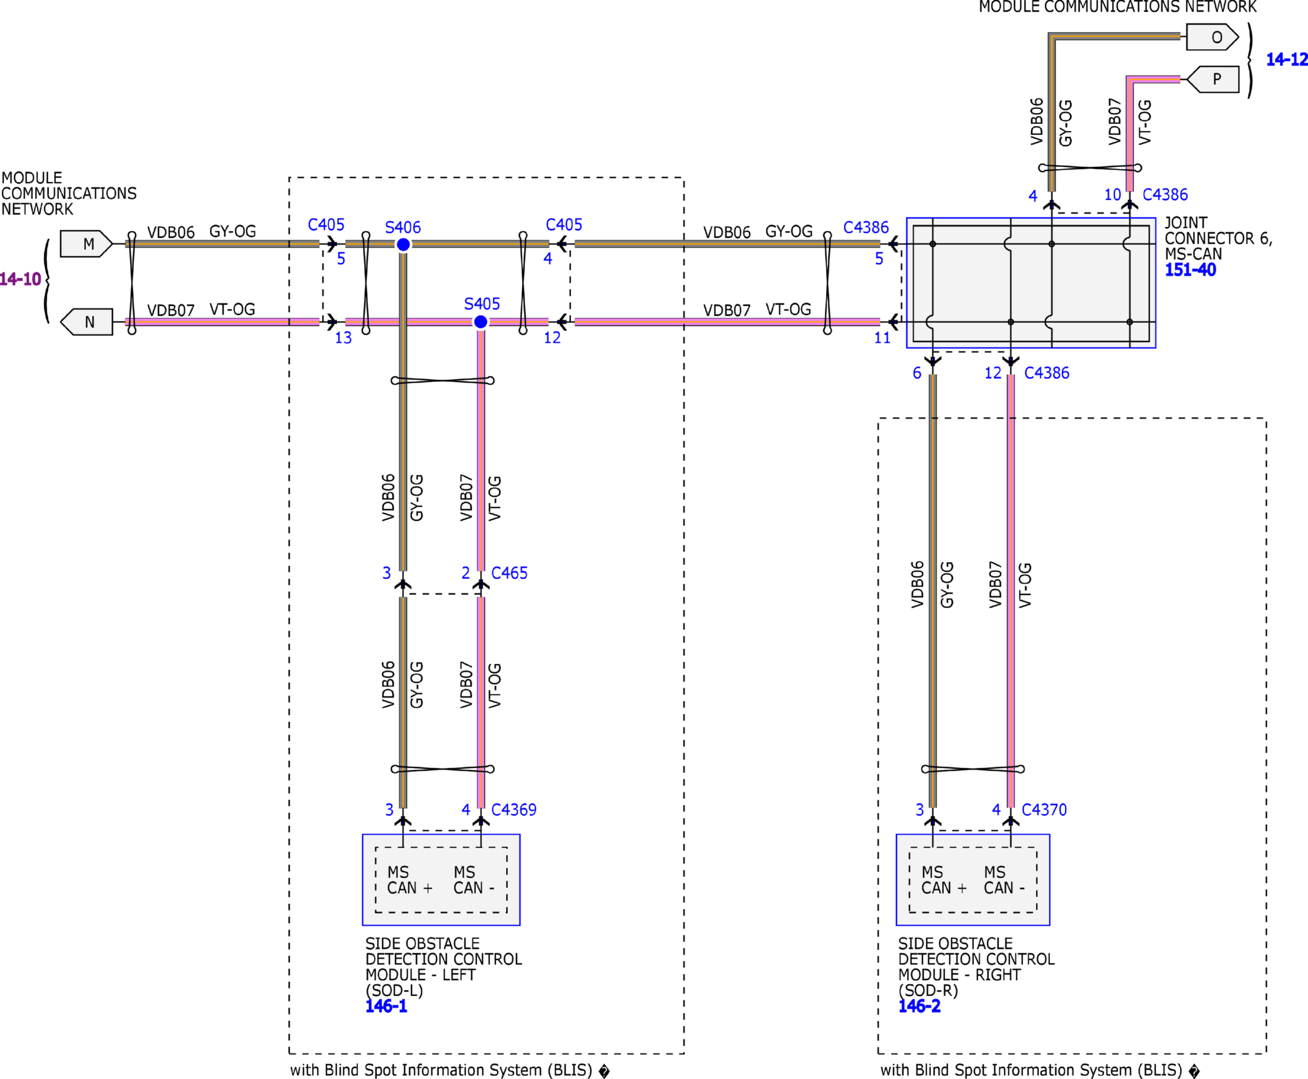Select the S405 splice dot
The image size is (1308, 1079).
[x=481, y=322]
